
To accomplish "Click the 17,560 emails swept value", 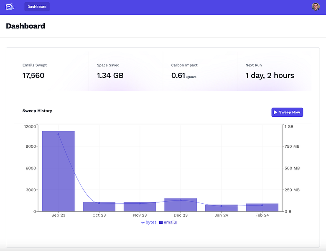I will [33, 75].
